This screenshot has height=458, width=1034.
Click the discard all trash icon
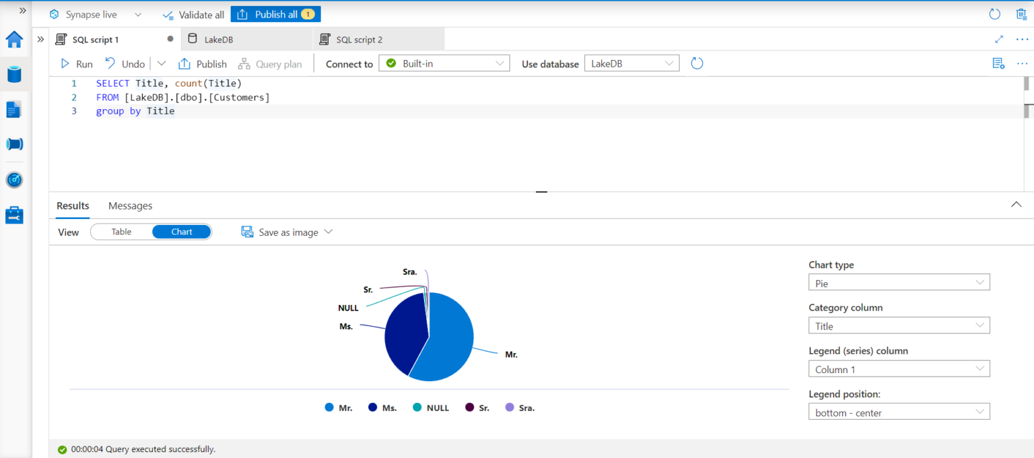(x=1021, y=14)
